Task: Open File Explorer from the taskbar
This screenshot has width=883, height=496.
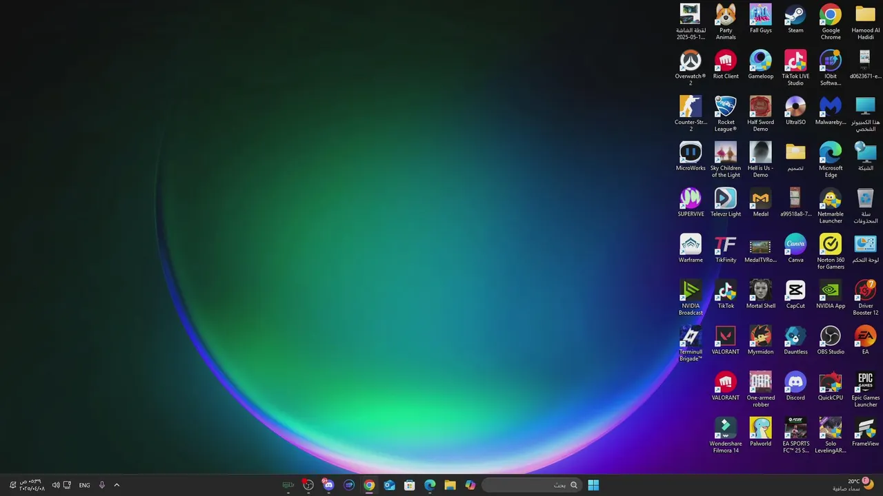Action: click(x=450, y=485)
